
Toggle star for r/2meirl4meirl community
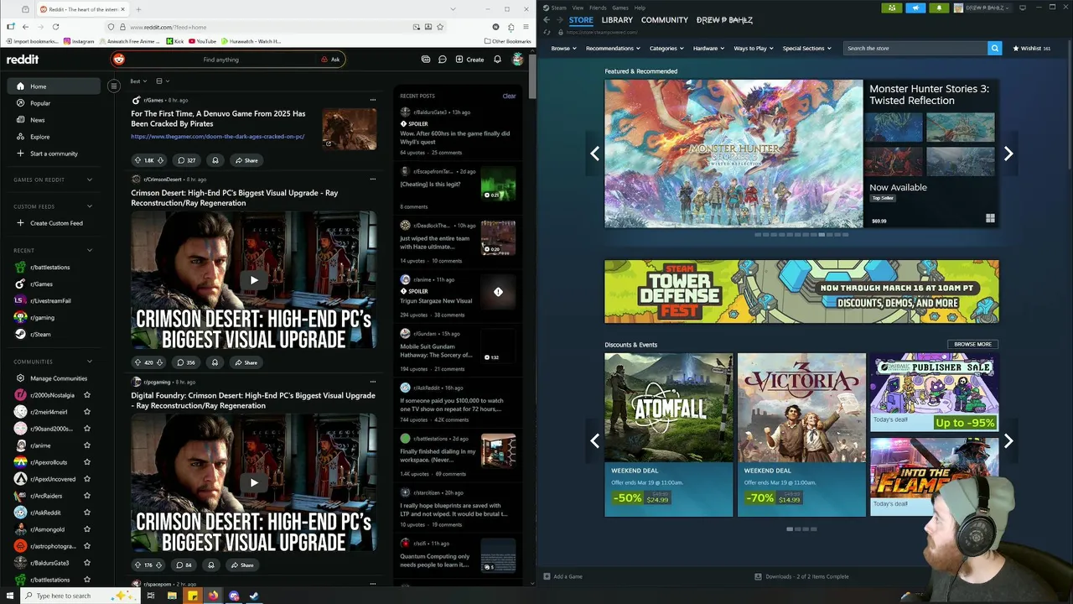pyautogui.click(x=87, y=412)
